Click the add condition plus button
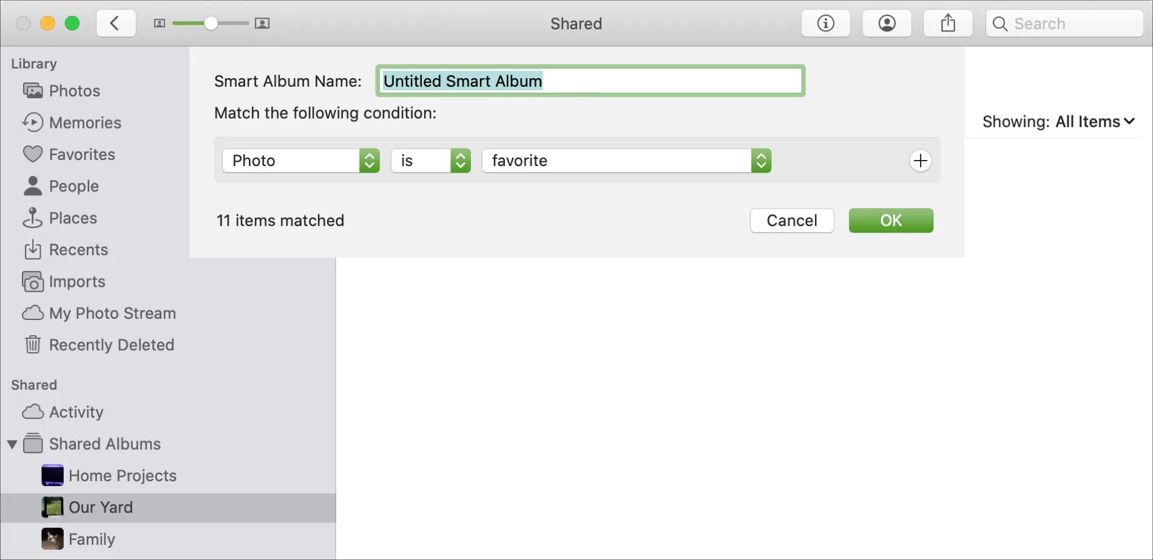This screenshot has height=560, width=1153. click(920, 161)
